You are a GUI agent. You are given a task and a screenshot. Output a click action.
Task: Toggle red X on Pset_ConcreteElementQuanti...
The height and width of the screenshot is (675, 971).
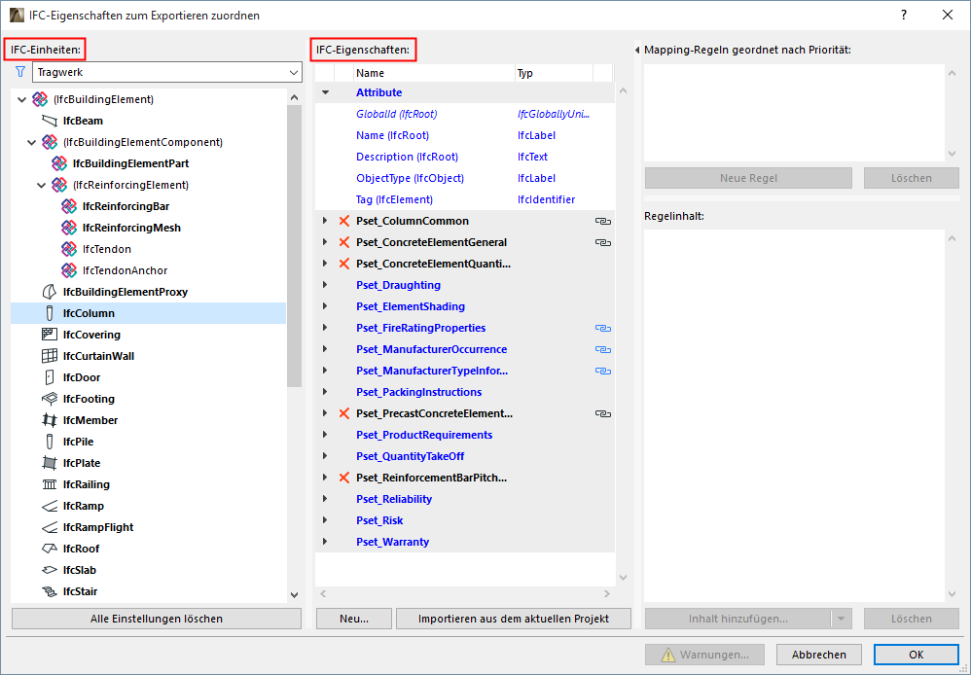point(344,264)
